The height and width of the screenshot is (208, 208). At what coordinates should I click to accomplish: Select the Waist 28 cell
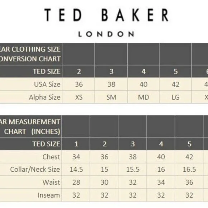[x=76, y=182]
